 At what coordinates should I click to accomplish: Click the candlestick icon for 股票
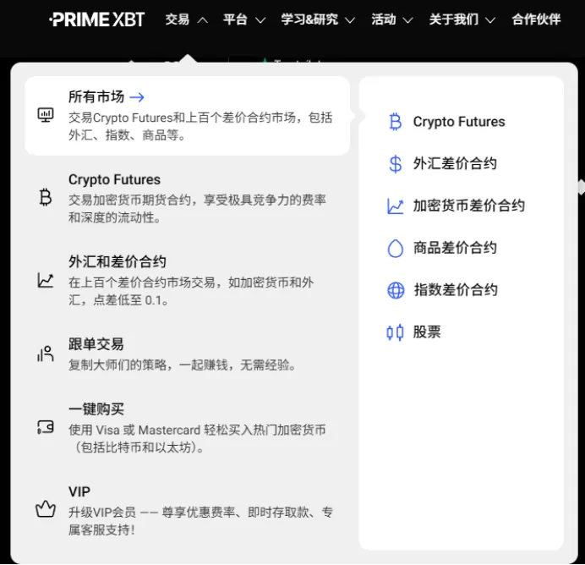[x=395, y=332]
